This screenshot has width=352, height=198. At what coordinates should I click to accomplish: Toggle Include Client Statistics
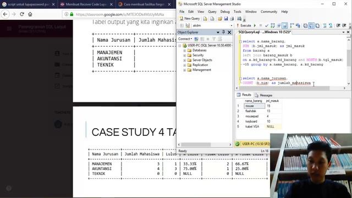298,26
